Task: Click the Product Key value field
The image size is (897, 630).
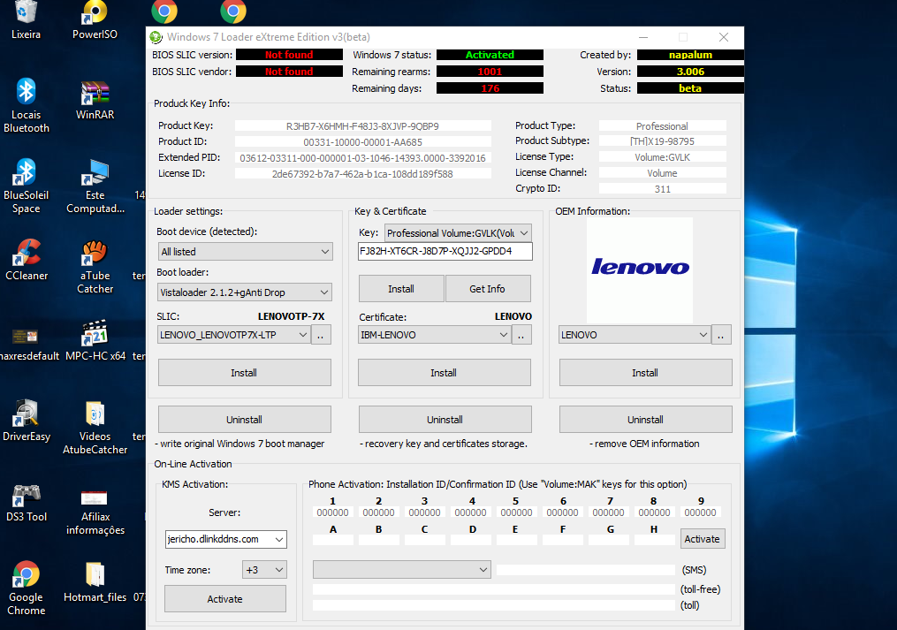Action: pyautogui.click(x=362, y=125)
